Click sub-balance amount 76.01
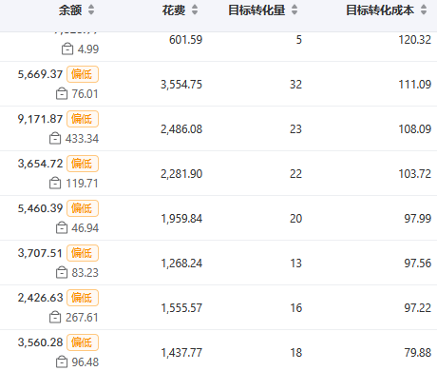This screenshot has height=371, width=437. 85,94
